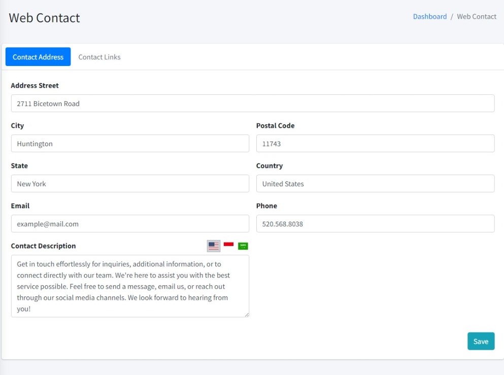Click the Phone number field
Screen dimensions: 504x375
[x=375, y=224]
